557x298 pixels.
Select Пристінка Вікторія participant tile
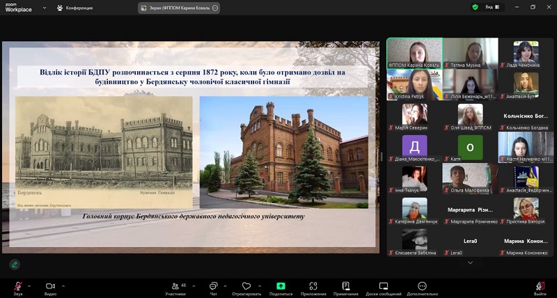526,210
